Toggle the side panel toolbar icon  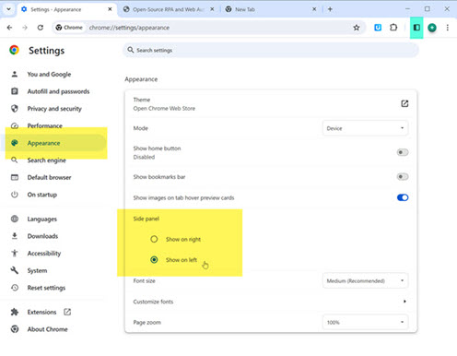[416, 28]
